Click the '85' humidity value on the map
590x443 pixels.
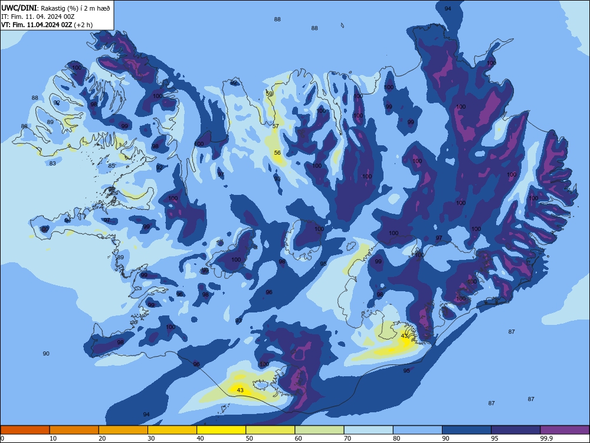click(x=112, y=166)
